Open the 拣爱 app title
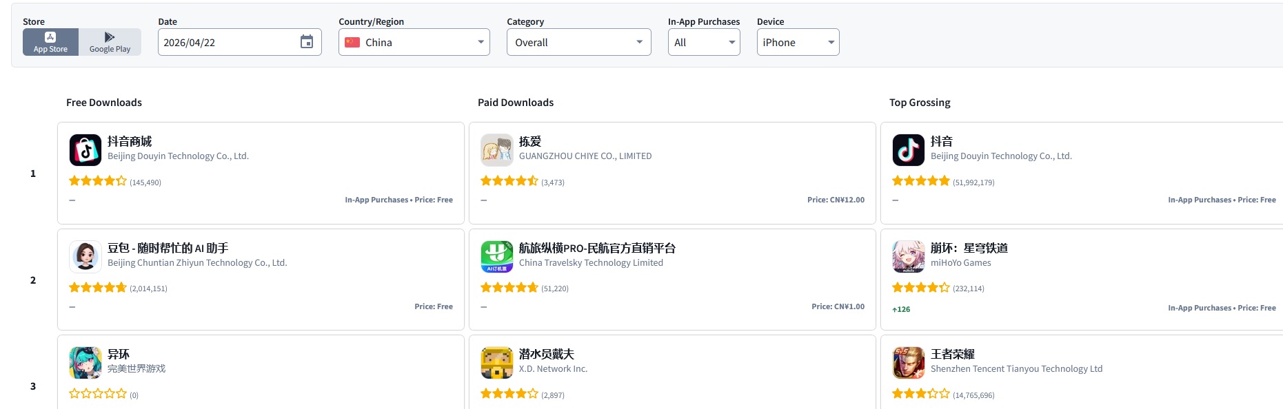This screenshot has height=409, width=1283. point(530,141)
